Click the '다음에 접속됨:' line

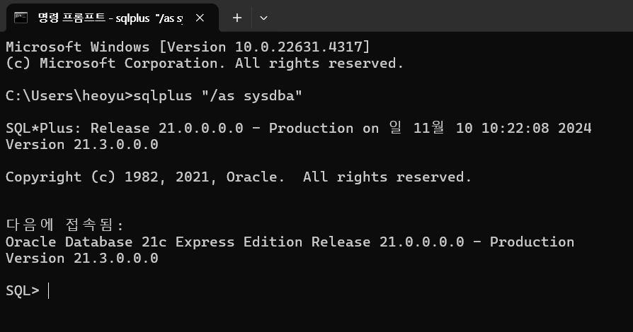click(64, 225)
